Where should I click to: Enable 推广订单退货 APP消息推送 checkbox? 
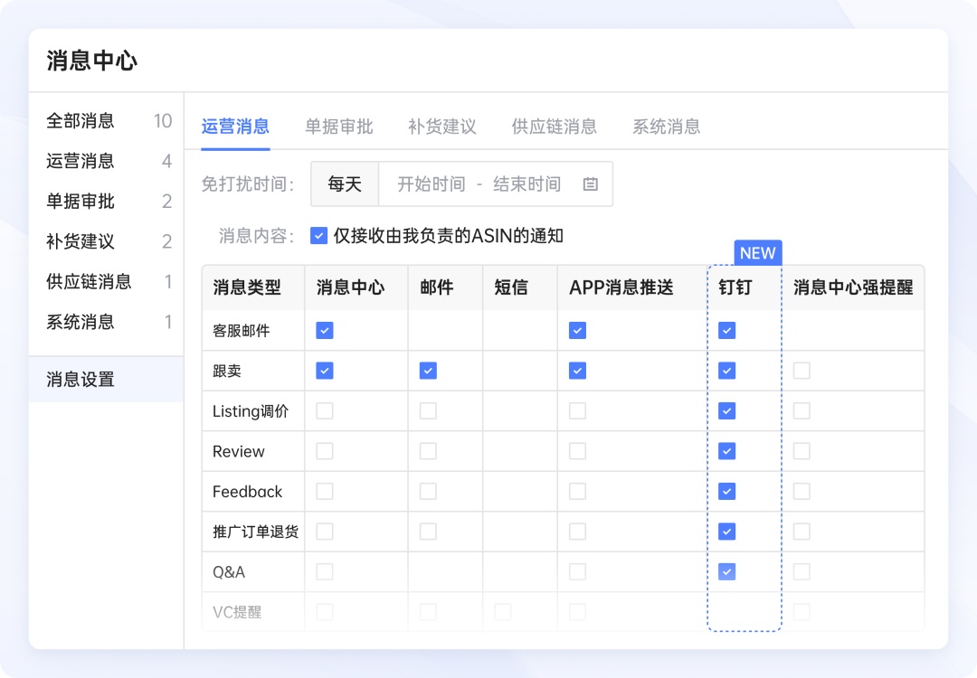(x=577, y=532)
